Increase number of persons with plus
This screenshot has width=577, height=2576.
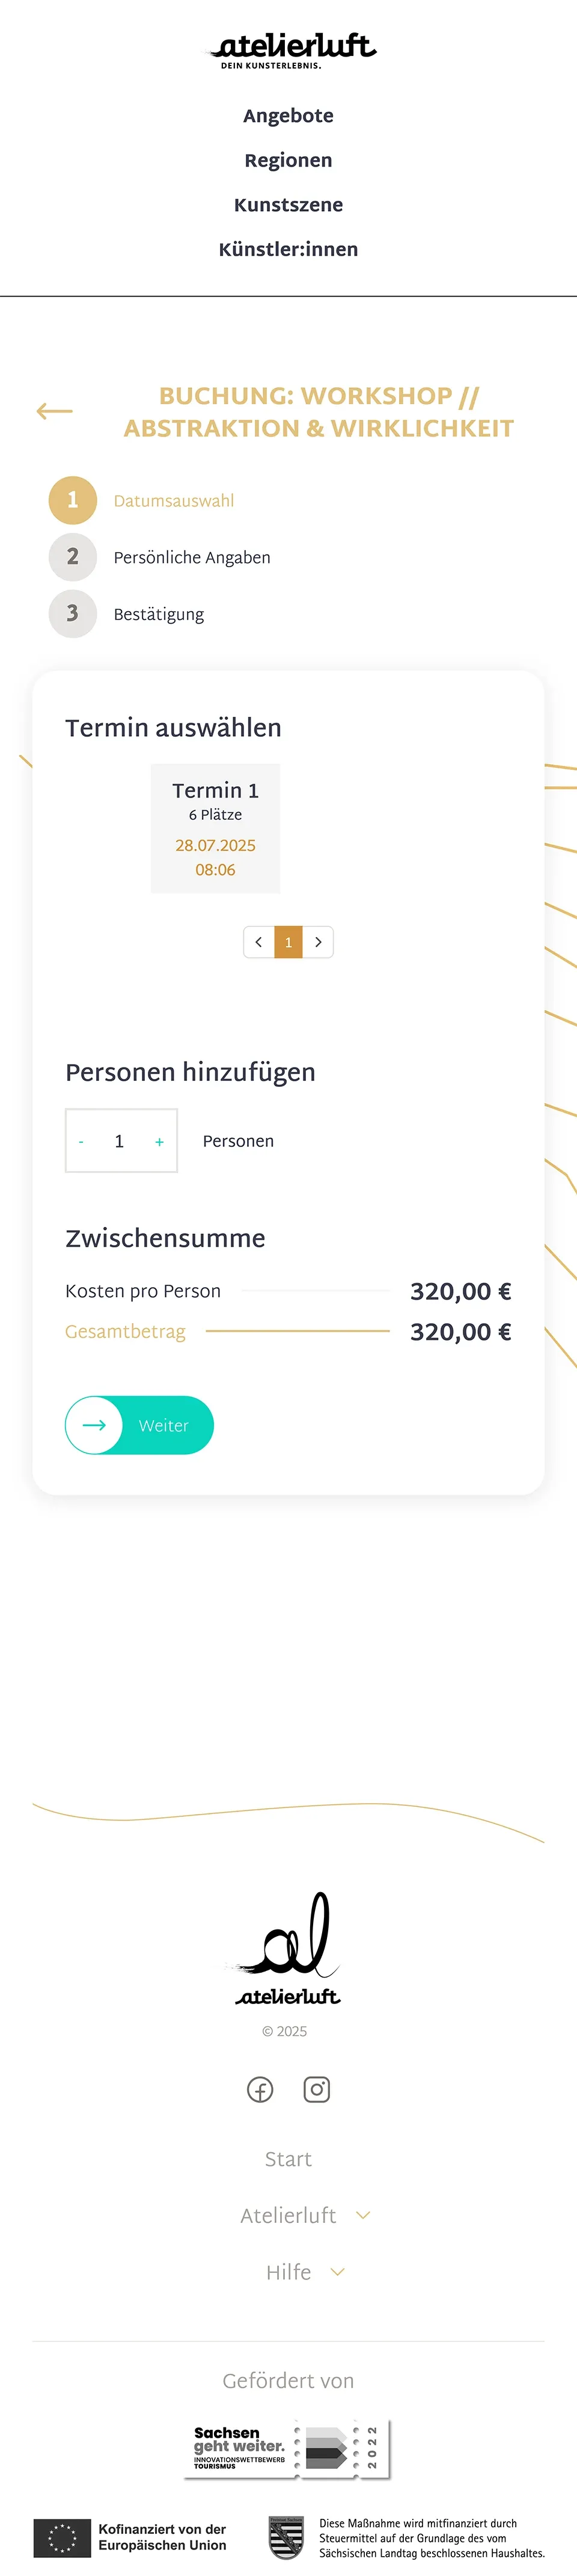point(159,1141)
